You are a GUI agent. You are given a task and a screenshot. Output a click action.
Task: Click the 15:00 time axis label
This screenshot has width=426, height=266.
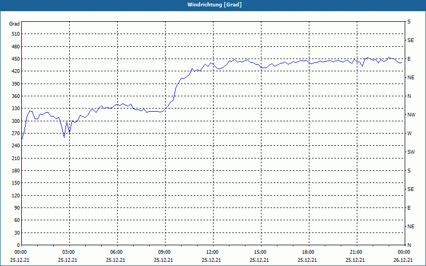click(260, 252)
